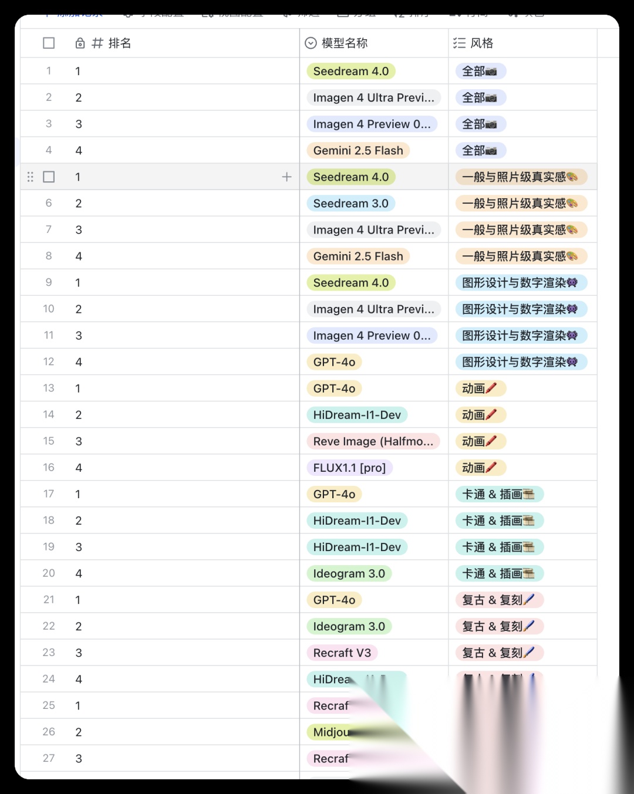Check the row checkbox beside the highlighted Seedream 4.0 row
Viewport: 634px width, 794px height.
click(49, 177)
